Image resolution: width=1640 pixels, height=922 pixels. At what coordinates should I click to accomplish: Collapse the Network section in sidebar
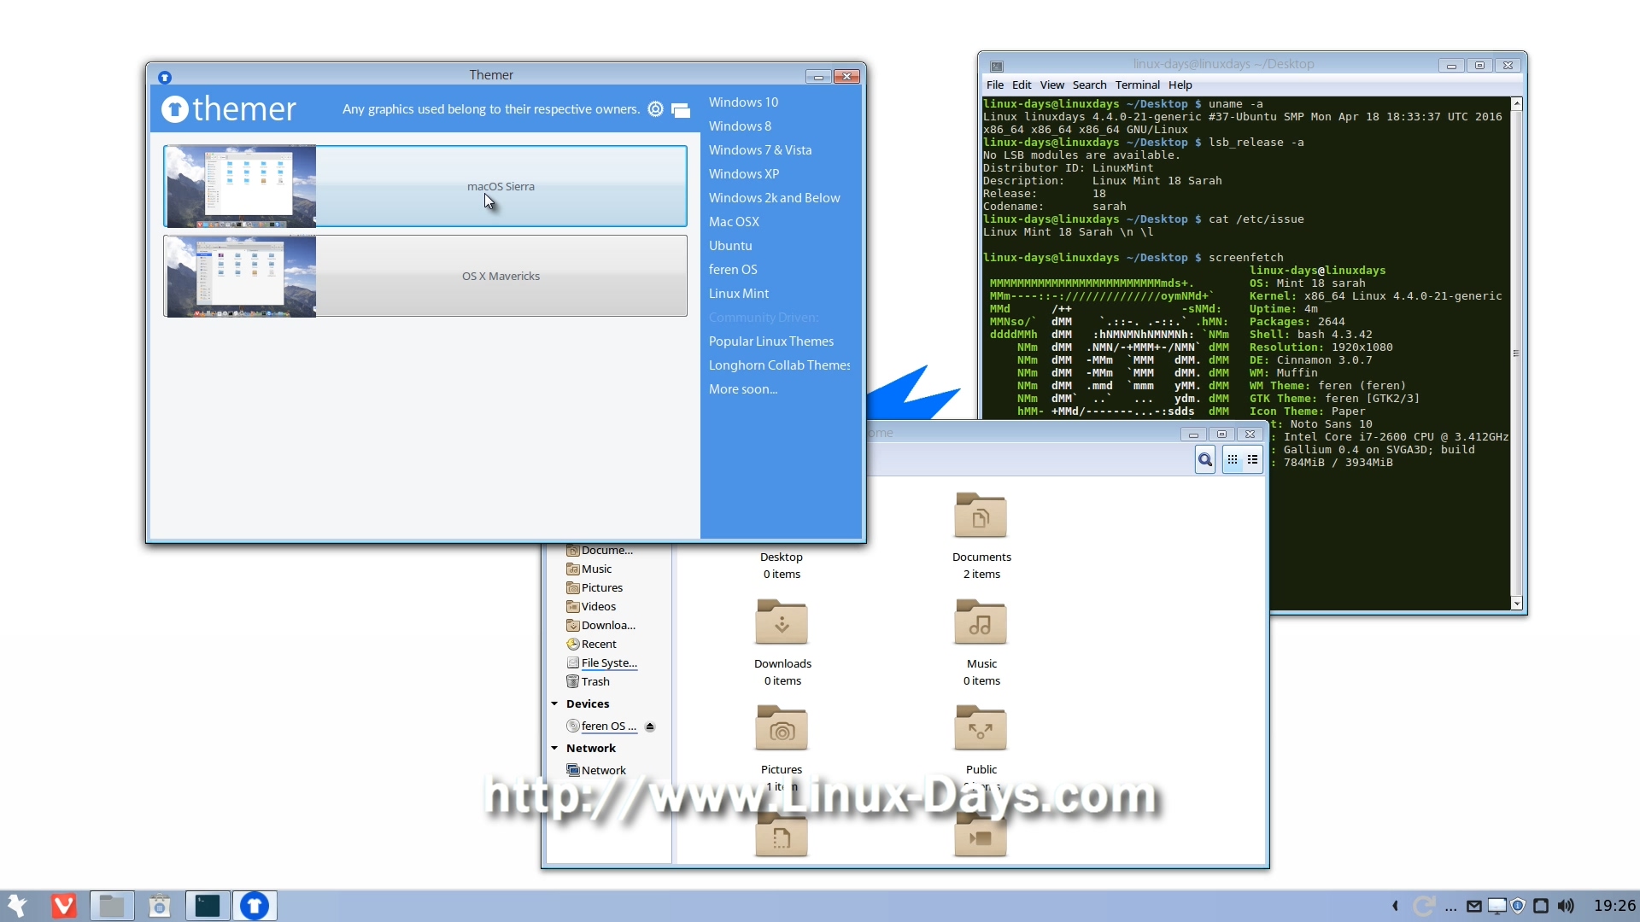(x=554, y=749)
